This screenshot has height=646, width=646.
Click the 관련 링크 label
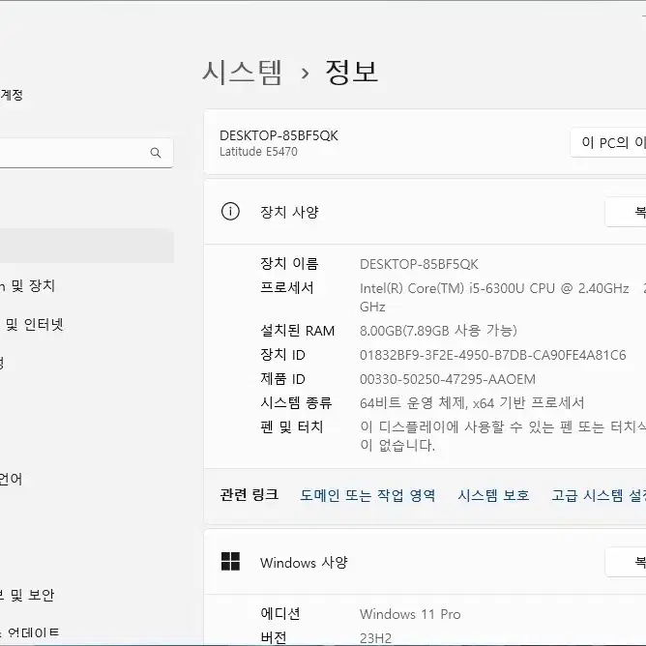[x=250, y=494]
